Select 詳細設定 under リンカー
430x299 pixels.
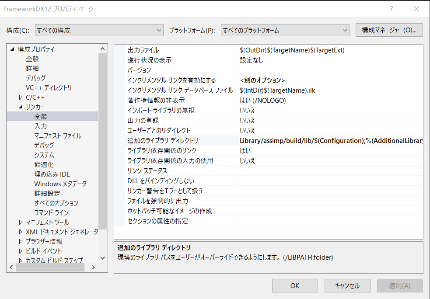47,193
